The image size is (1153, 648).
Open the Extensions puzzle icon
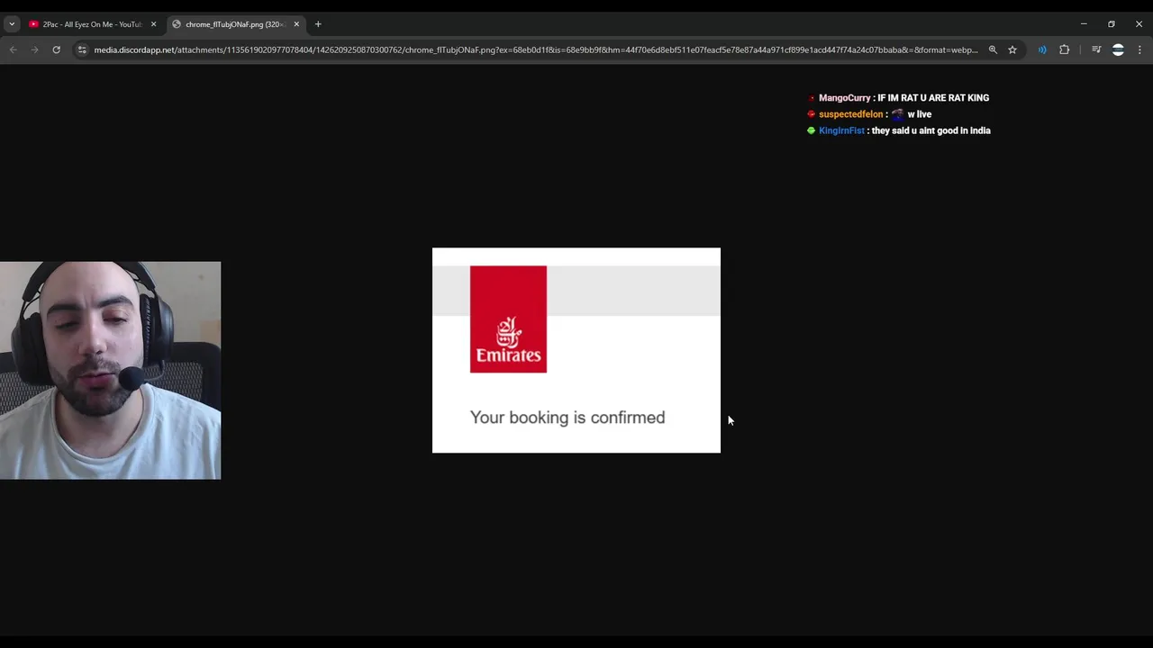click(1064, 49)
